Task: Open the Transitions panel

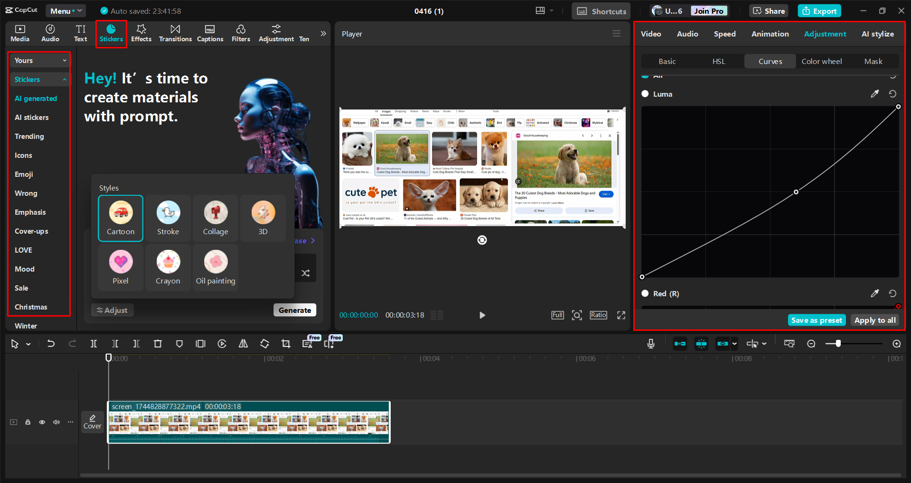Action: coord(175,33)
